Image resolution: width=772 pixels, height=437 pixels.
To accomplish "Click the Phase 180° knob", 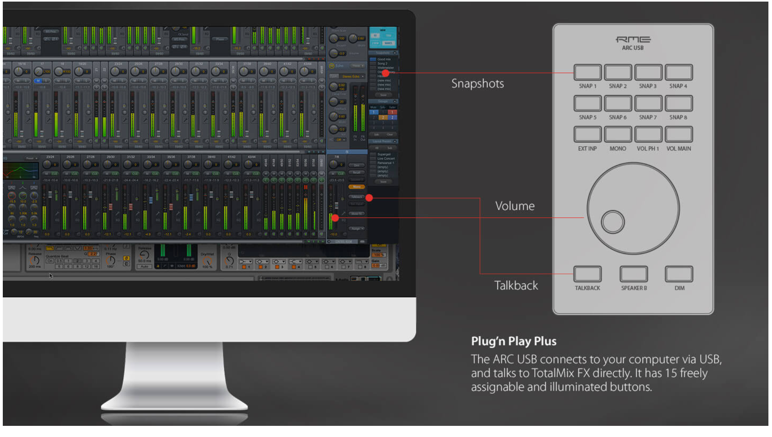I will [x=110, y=260].
